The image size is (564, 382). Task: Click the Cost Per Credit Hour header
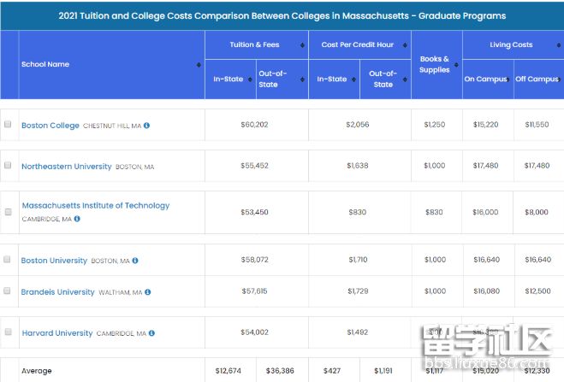(x=357, y=44)
